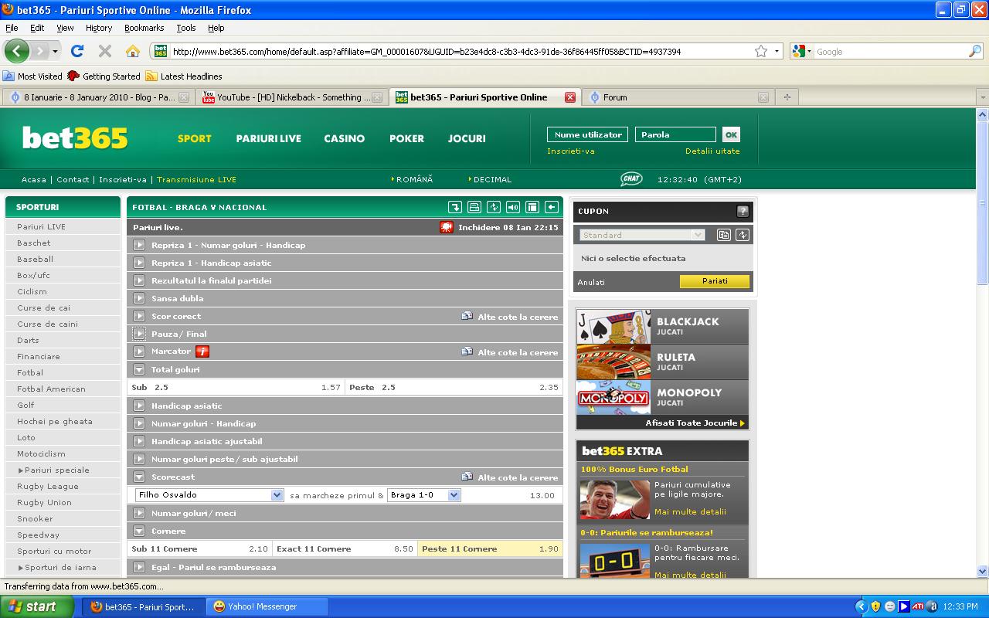Click the sound icon in Fotbal header
Screen dimensions: 989x618
[513, 207]
